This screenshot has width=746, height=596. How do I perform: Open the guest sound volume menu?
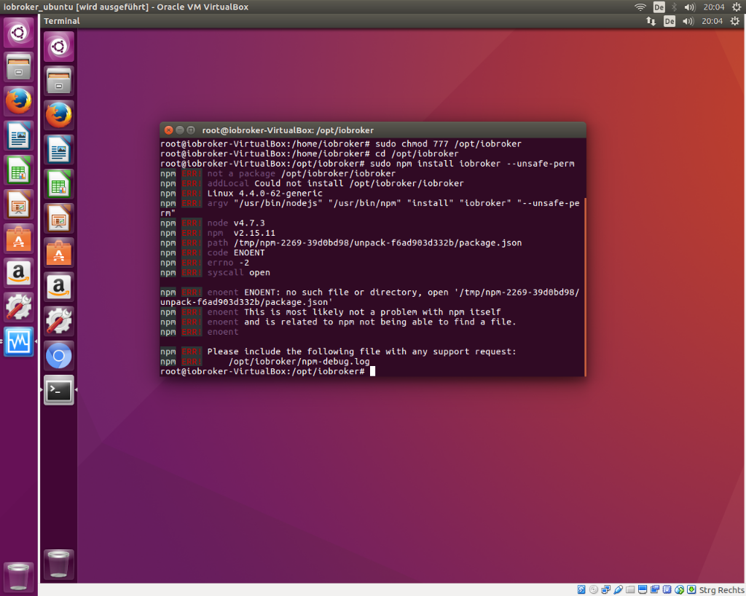tap(688, 21)
